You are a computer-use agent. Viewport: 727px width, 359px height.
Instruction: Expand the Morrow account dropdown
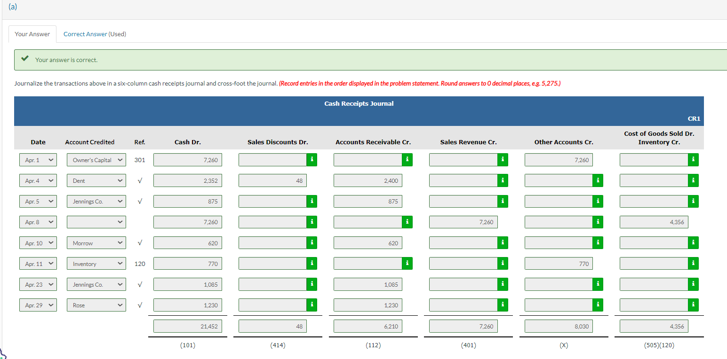(96, 243)
